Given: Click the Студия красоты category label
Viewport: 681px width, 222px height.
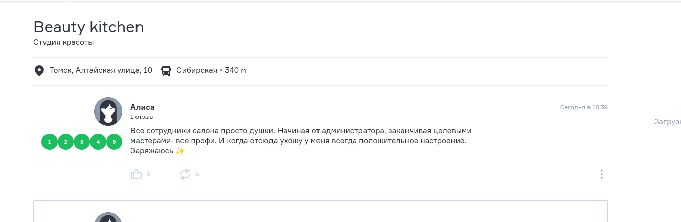Looking at the screenshot, I should (64, 43).
